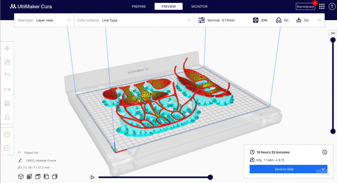
Task: Click the material usage spool icon
Action: pos(252,160)
